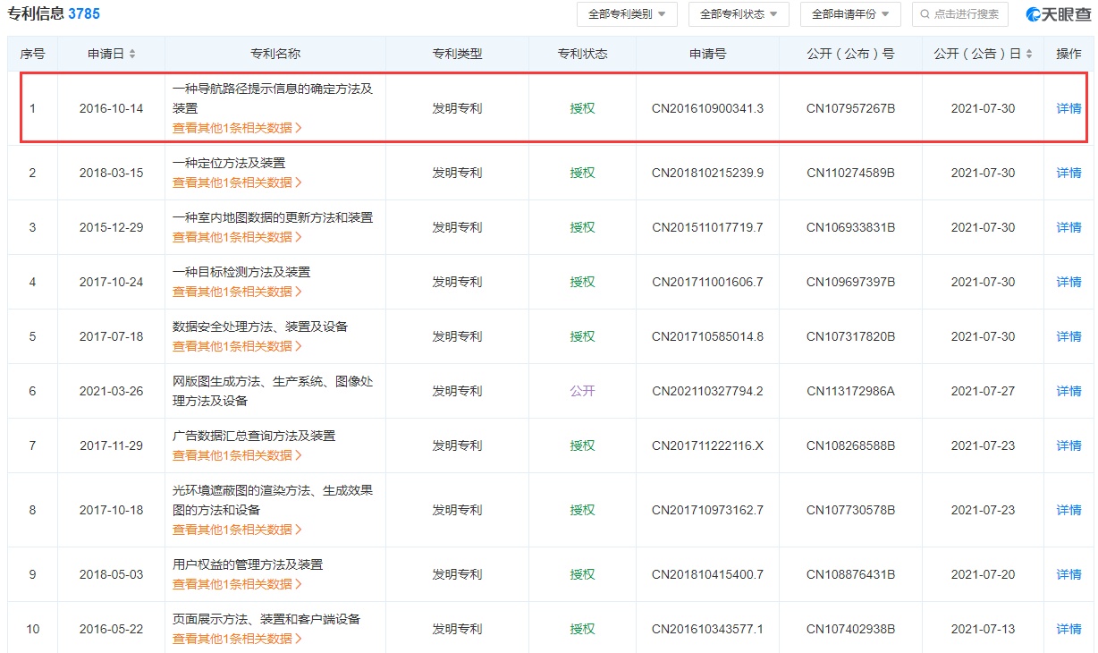The height and width of the screenshot is (653, 1098).
Task: Open 详情 for patent CN107957267B
Action: pyautogui.click(x=1068, y=109)
